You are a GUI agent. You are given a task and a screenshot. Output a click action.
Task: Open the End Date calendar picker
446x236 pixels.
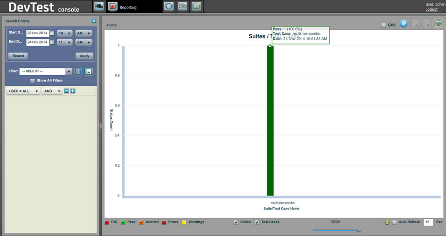click(52, 43)
